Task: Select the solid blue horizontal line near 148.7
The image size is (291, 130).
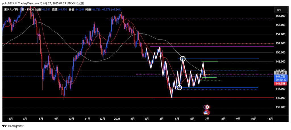Action: [x=227, y=58]
